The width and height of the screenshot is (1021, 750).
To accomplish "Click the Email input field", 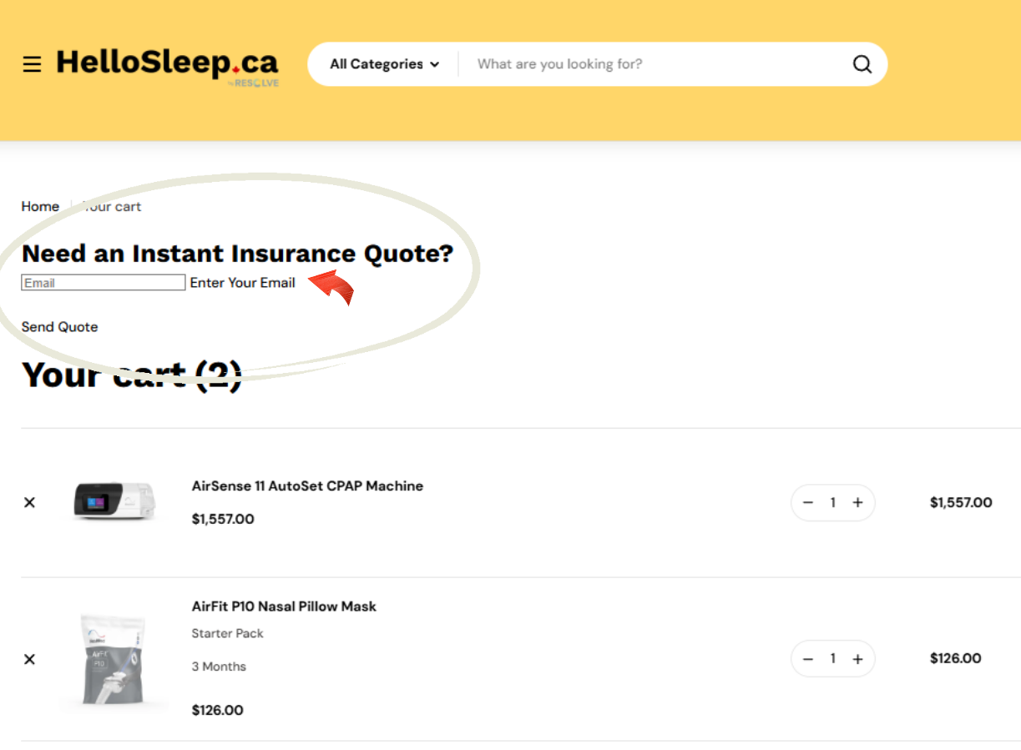I will (103, 282).
